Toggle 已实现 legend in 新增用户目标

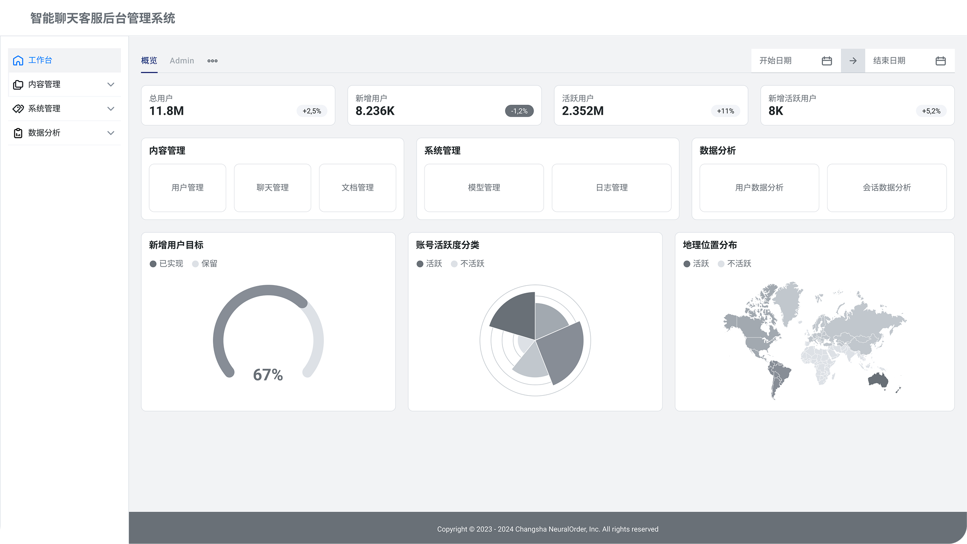167,264
